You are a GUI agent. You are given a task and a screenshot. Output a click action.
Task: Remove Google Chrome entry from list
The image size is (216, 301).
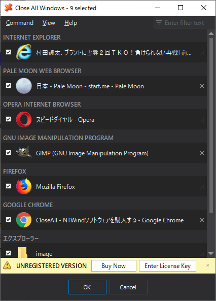(x=202, y=220)
